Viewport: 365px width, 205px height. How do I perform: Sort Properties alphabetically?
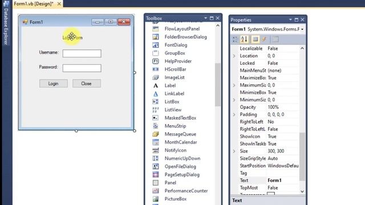pyautogui.click(x=244, y=39)
